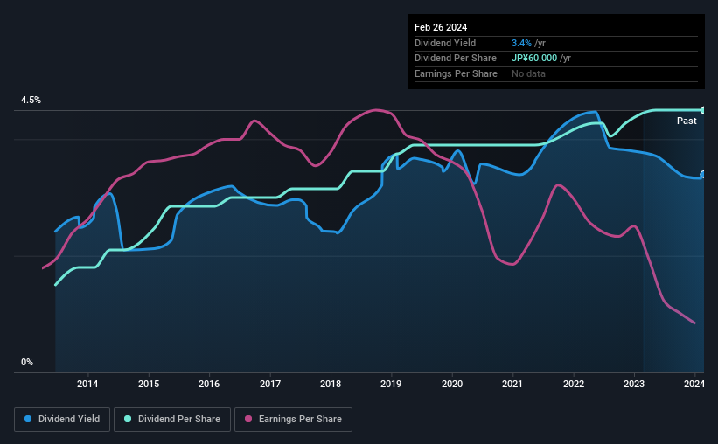Click the blue Dividend Yield legend dot
Screen dimensions: 718x444
(x=28, y=419)
